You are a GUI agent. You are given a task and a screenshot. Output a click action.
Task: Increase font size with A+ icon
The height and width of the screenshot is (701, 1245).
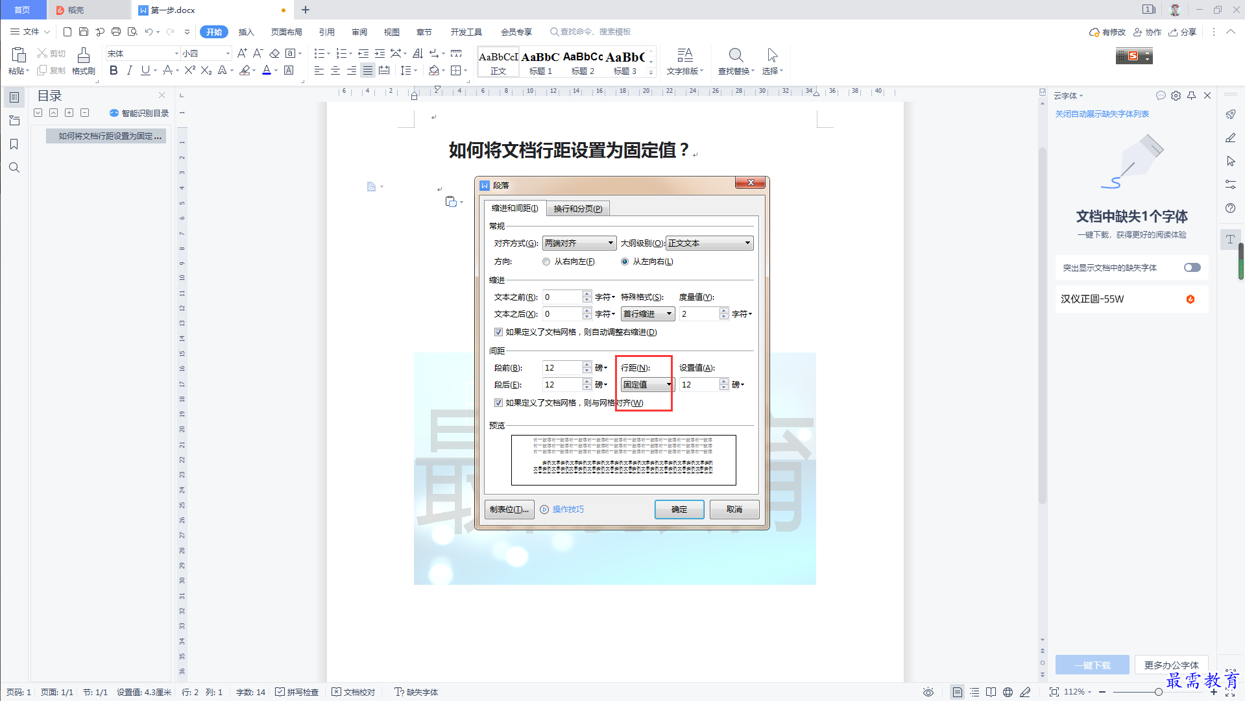point(242,53)
